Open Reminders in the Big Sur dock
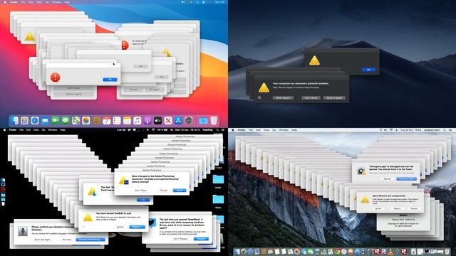 [x=117, y=120]
